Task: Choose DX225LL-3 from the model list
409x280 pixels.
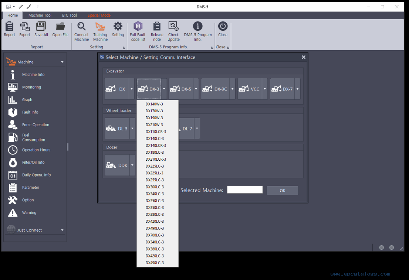Action: coord(158,173)
